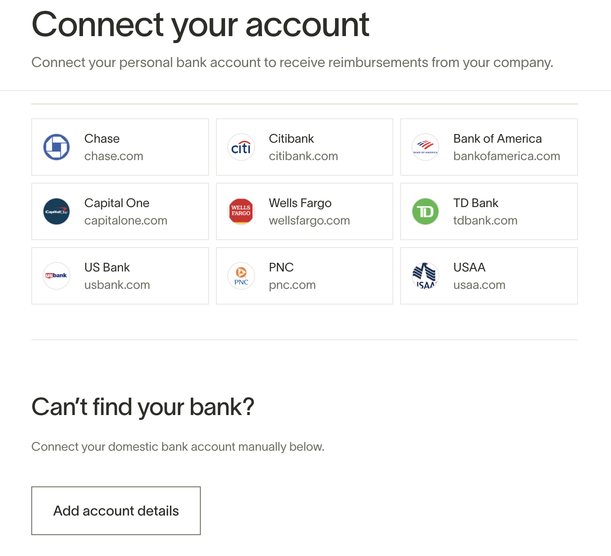Click the citibank.com domain text
This screenshot has height=556, width=611.
pyautogui.click(x=303, y=156)
